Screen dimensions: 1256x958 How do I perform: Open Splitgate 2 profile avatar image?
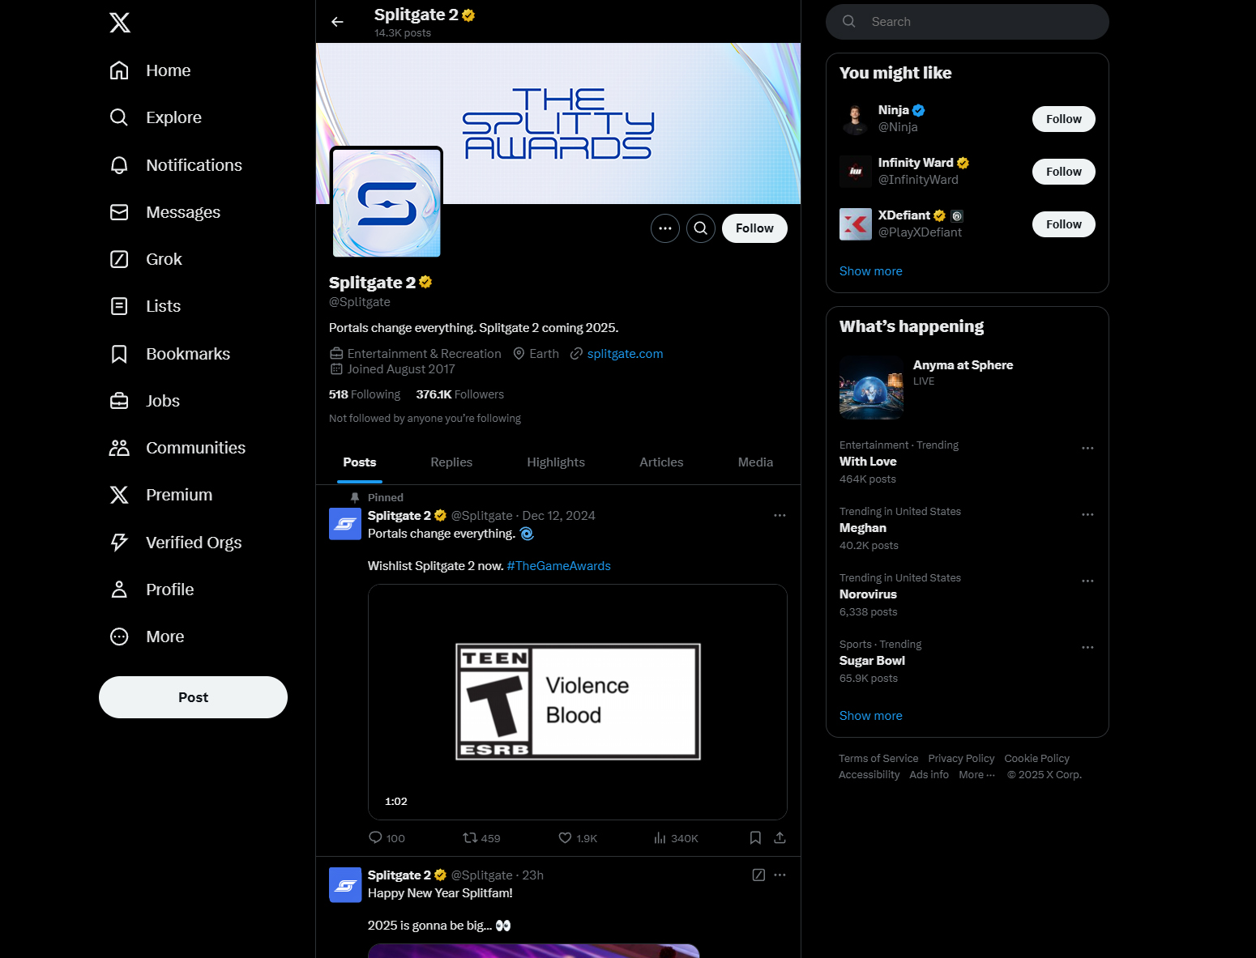[387, 203]
